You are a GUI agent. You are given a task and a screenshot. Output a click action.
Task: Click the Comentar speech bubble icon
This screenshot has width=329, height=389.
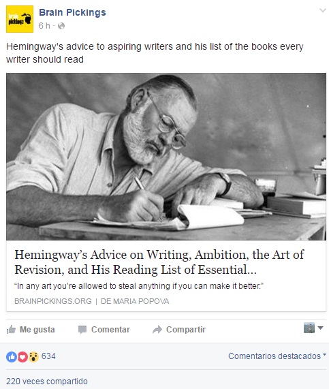click(x=82, y=330)
